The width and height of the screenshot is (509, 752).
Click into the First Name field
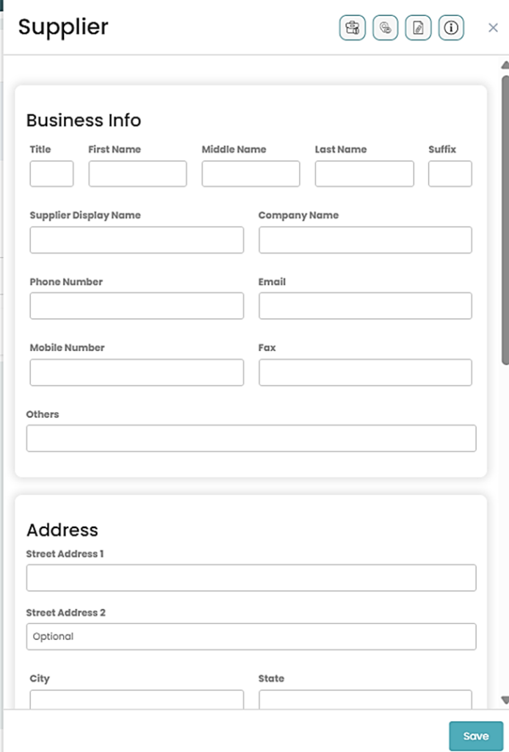pyautogui.click(x=137, y=174)
